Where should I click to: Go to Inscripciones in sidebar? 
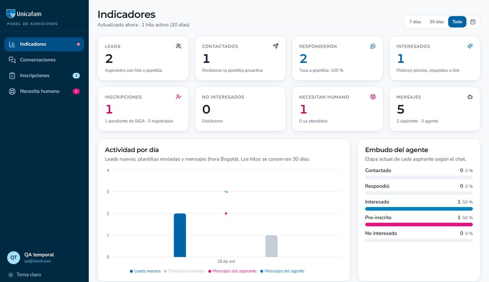coord(44,75)
